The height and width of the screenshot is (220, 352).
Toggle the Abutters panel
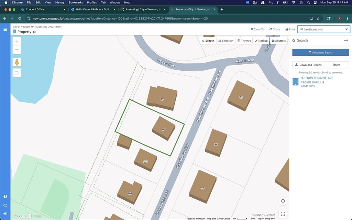[278, 41]
